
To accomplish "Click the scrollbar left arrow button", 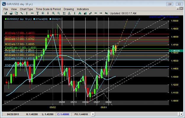I will tap(93, 114).
